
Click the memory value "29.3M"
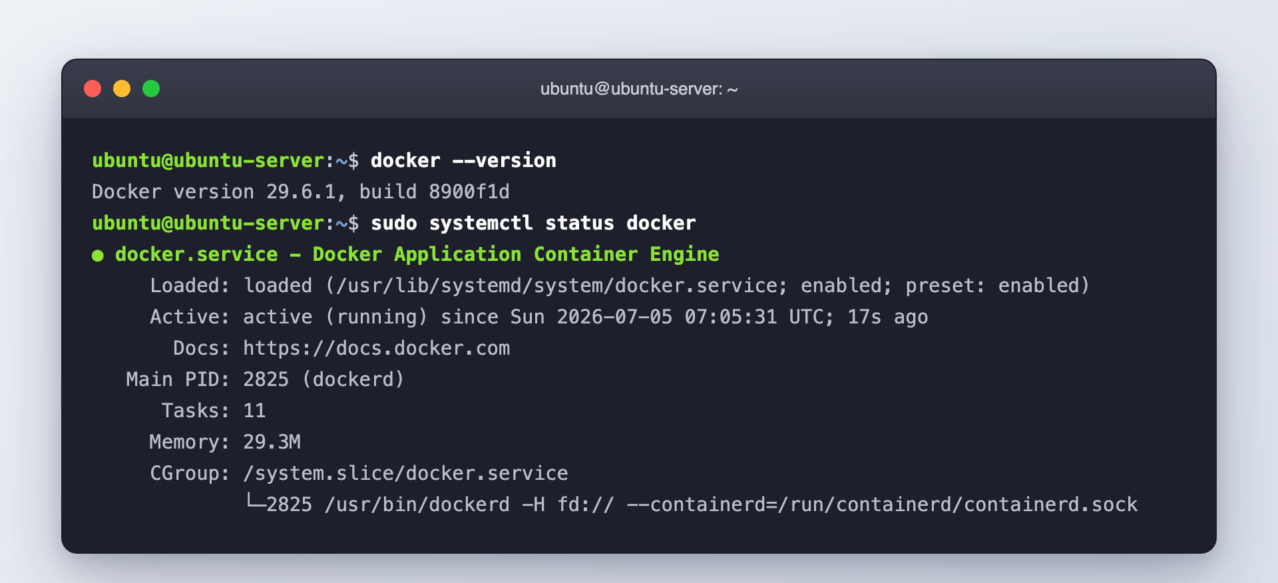tap(272, 442)
